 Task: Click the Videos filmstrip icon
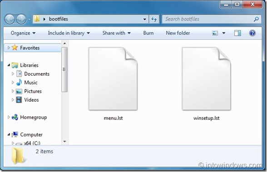coord(19,100)
